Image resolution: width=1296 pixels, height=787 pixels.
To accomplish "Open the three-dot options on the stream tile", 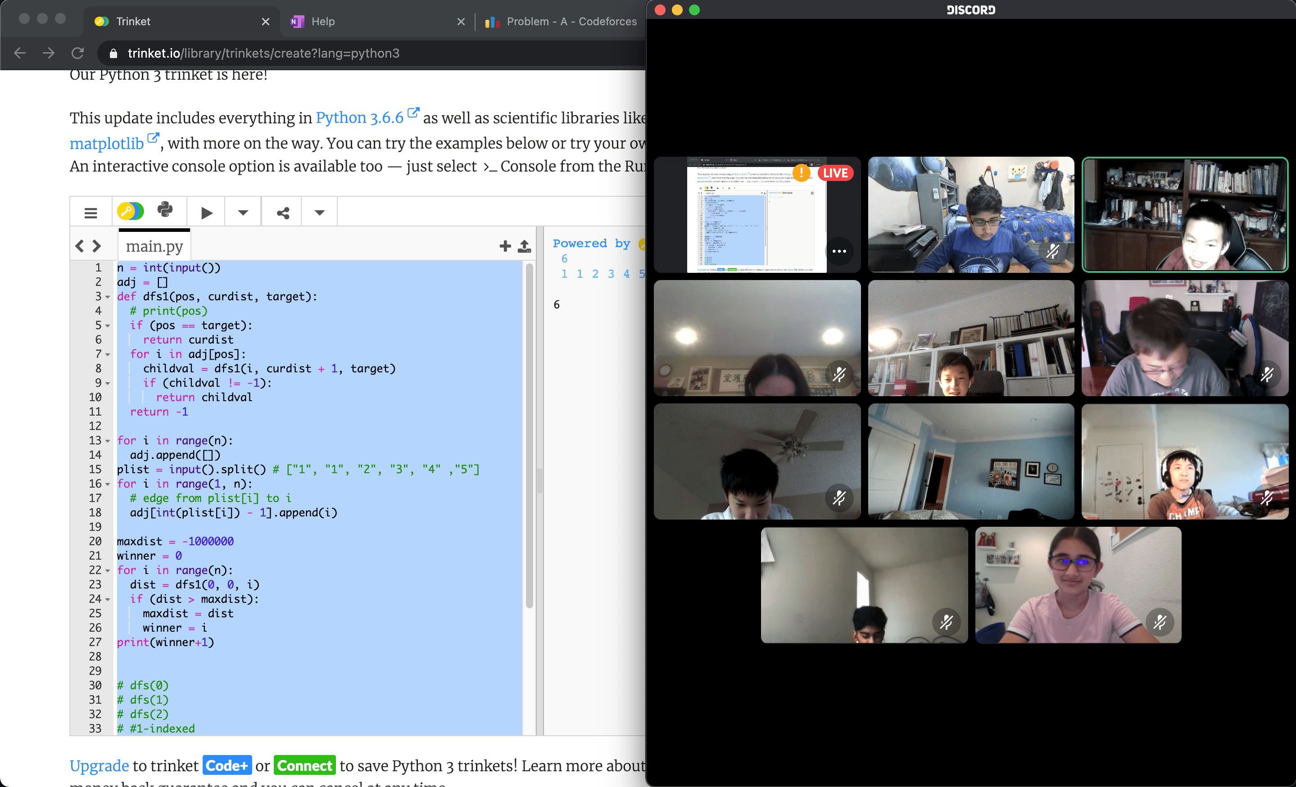I will pyautogui.click(x=839, y=251).
